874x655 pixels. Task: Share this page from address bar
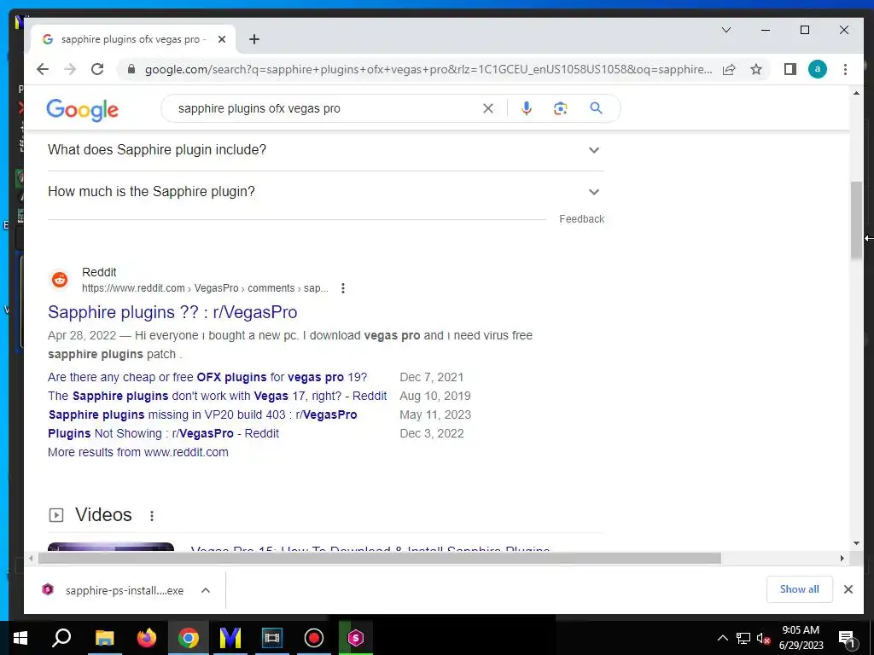729,69
